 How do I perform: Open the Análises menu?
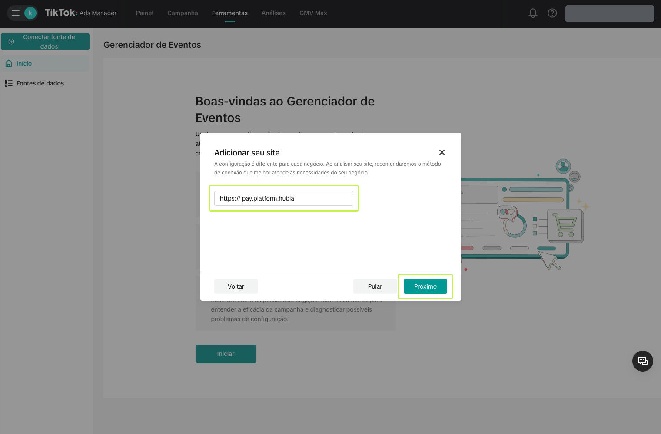click(273, 13)
